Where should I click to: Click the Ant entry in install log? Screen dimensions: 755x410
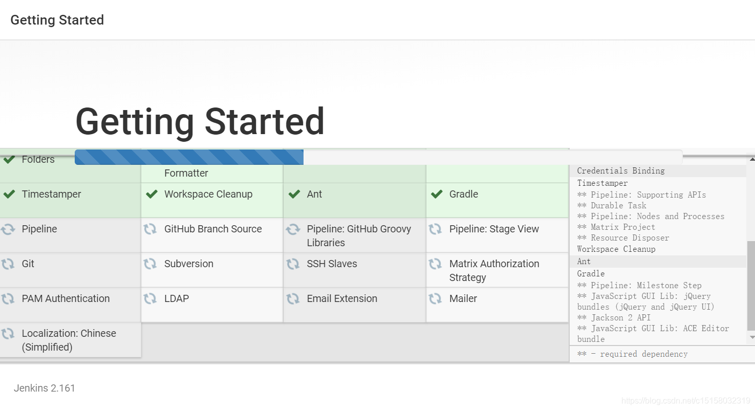click(584, 262)
